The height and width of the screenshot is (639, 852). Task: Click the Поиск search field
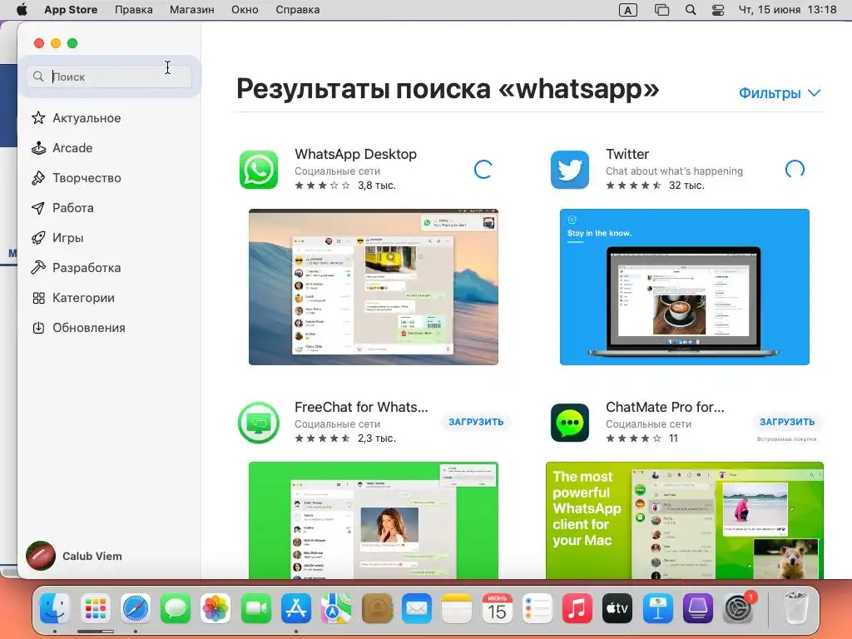tap(109, 77)
